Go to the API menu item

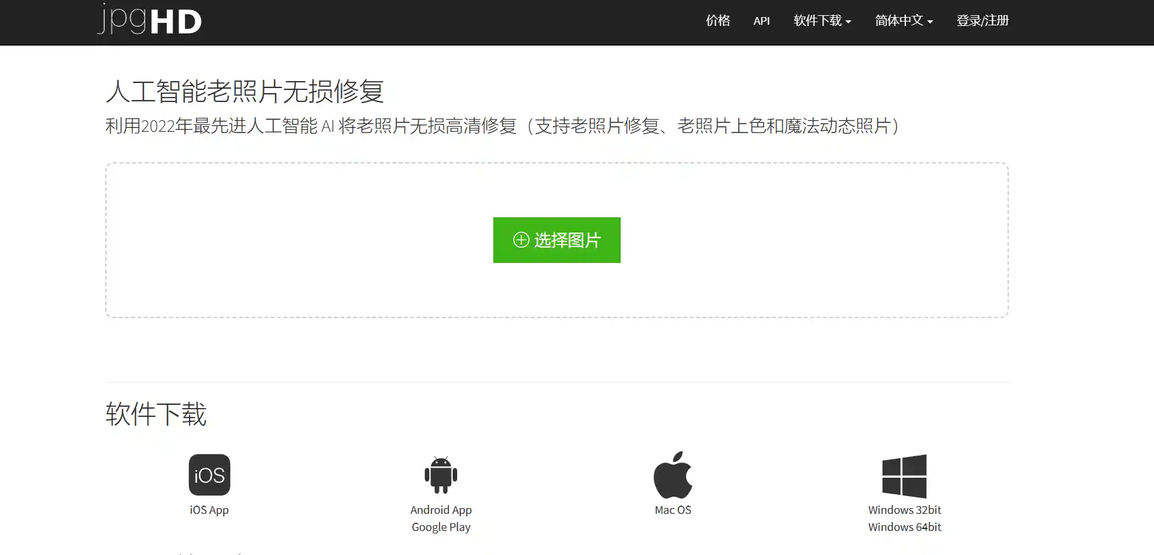pos(762,21)
